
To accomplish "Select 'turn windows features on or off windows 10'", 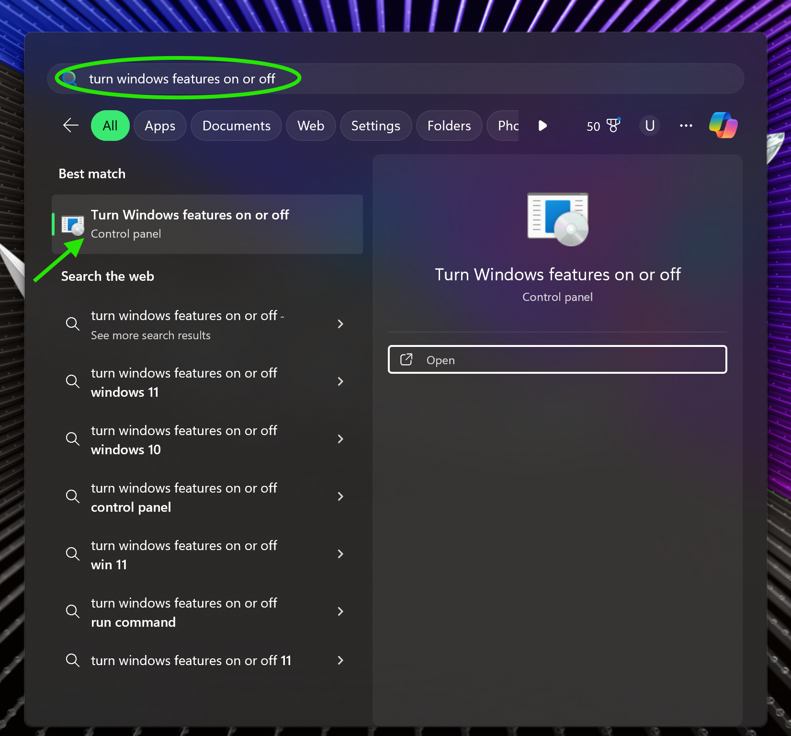I will point(207,439).
